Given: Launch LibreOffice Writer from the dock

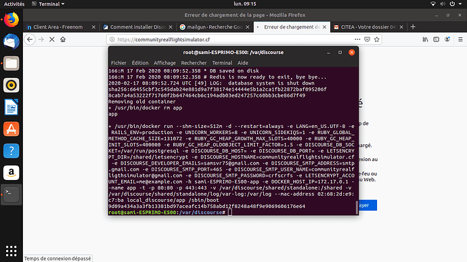Looking at the screenshot, I should (12, 107).
